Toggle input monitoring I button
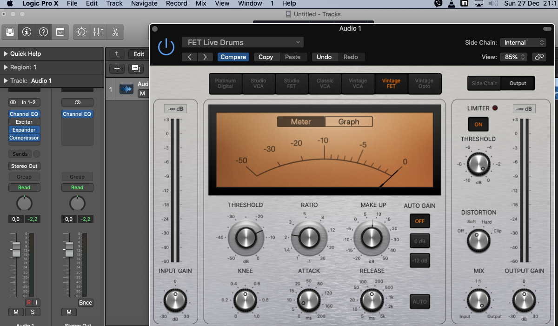 [x=36, y=303]
